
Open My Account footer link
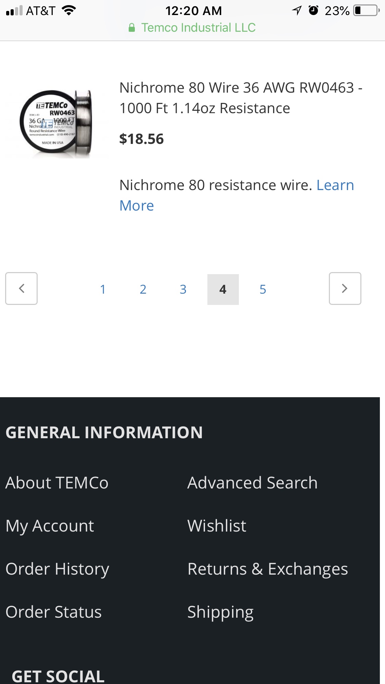click(x=50, y=526)
